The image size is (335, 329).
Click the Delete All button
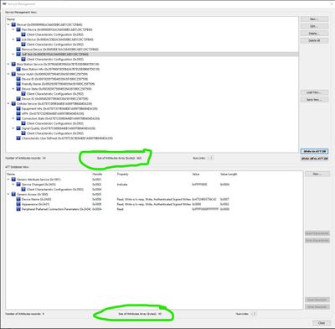pos(314,40)
